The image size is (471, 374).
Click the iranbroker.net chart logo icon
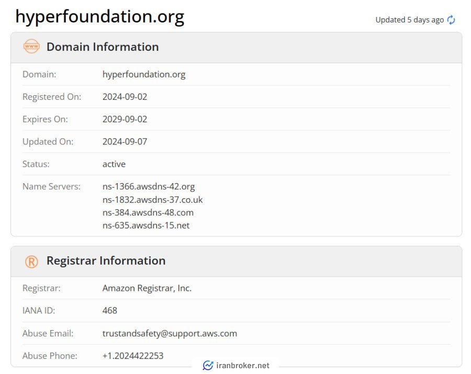[208, 365]
